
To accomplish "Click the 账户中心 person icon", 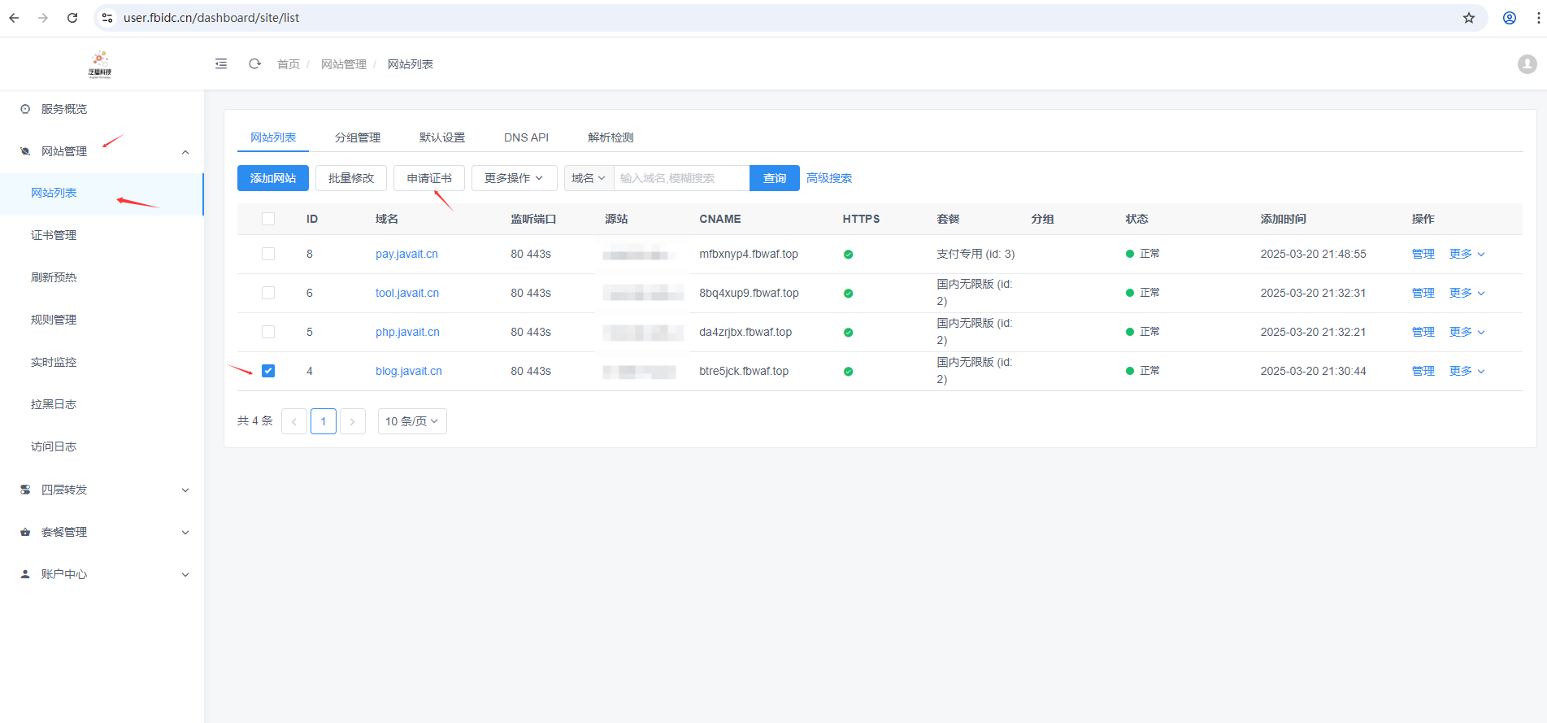I will pos(25,574).
